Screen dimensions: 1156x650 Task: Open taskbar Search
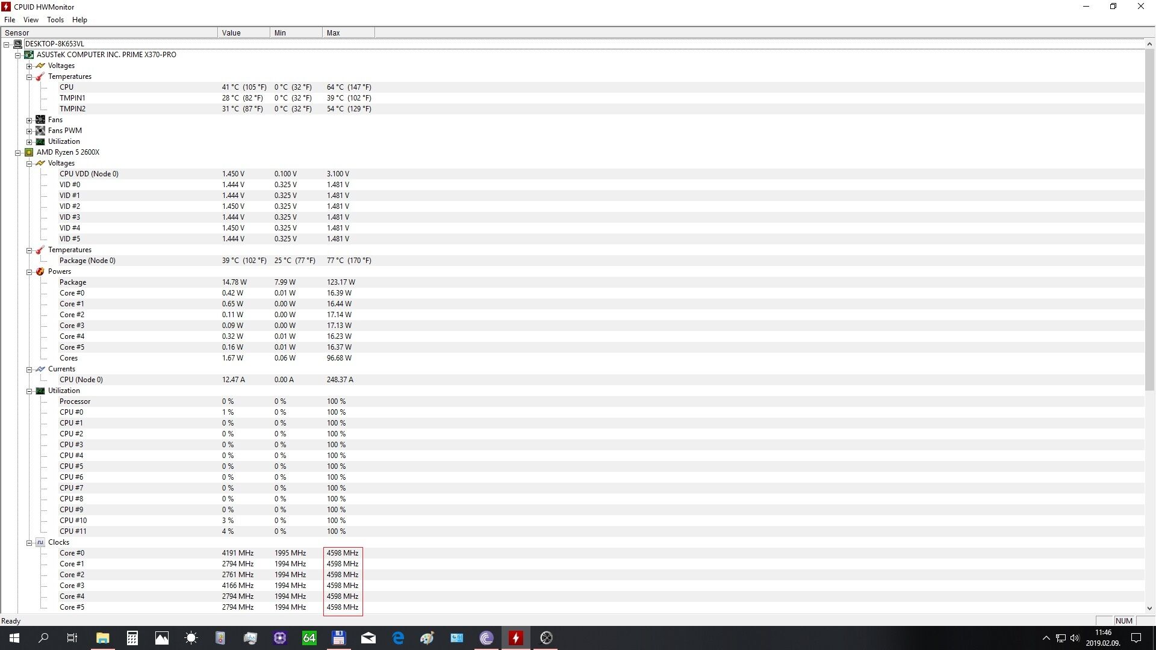coord(43,638)
